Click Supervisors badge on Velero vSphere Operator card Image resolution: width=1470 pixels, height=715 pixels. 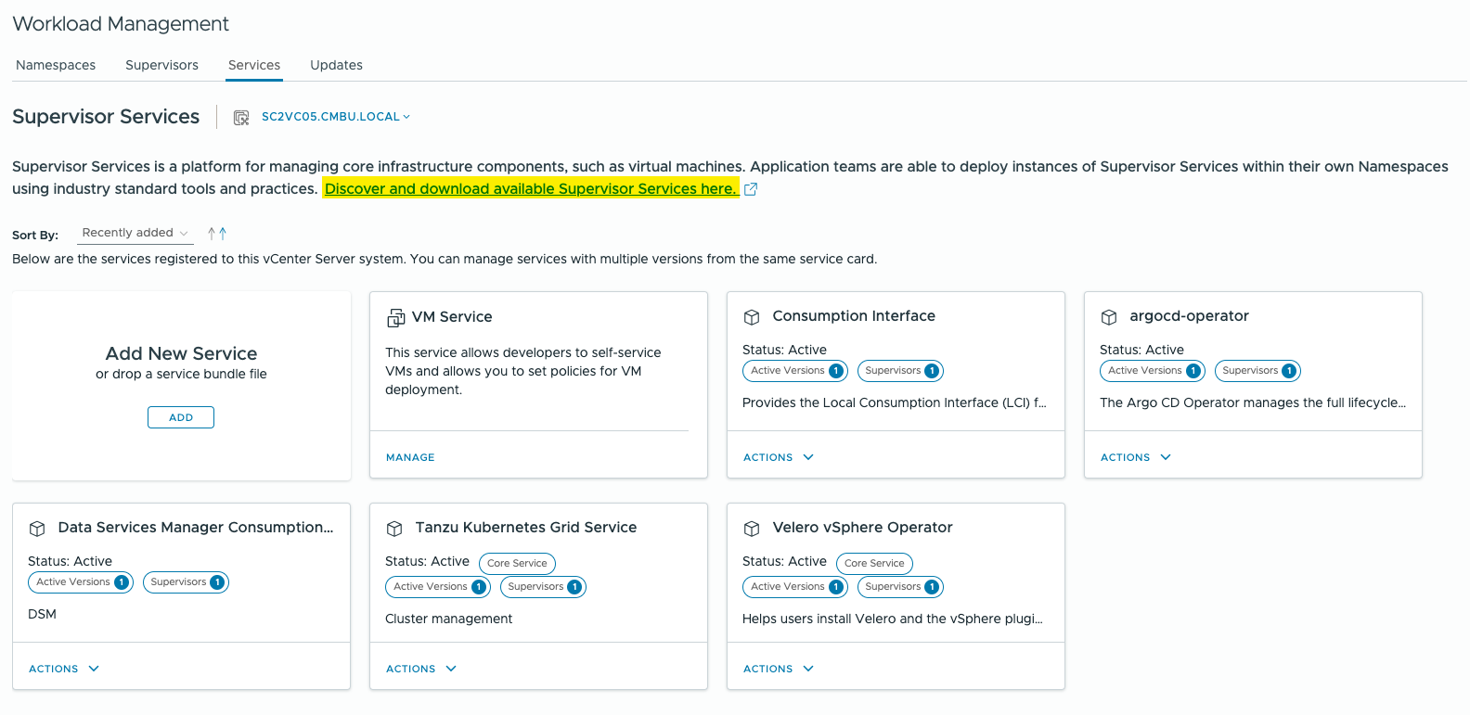click(x=901, y=587)
